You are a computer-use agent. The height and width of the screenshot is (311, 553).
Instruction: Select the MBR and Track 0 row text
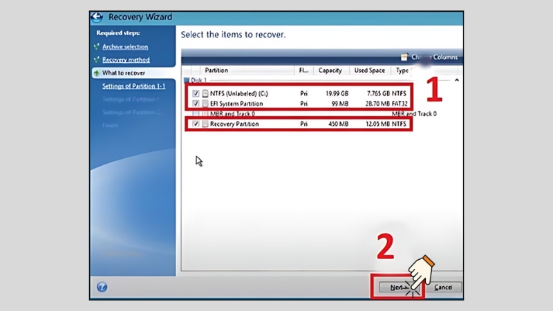[x=232, y=114]
